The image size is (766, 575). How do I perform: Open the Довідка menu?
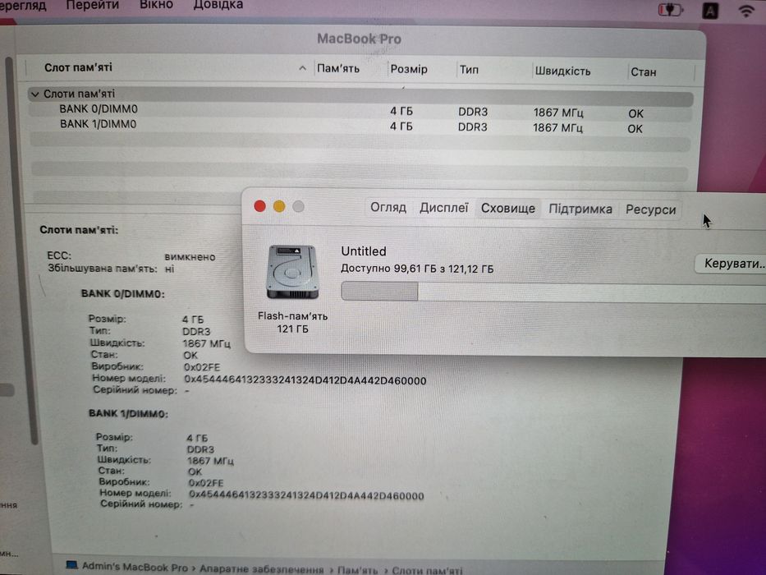[x=218, y=5]
